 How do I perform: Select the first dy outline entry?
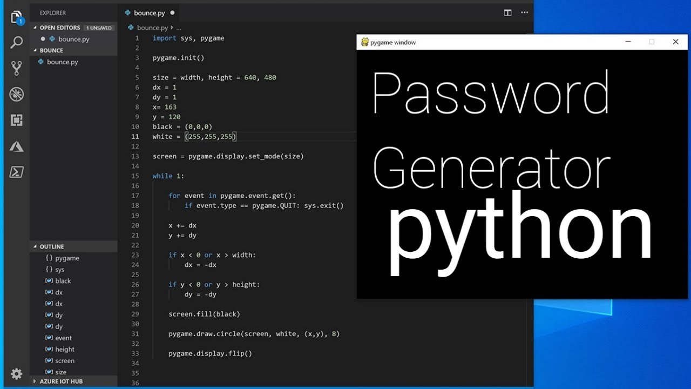pyautogui.click(x=59, y=315)
